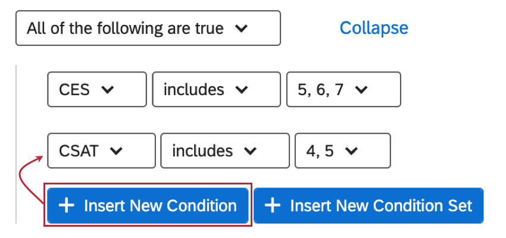
Task: Click the plus icon on Insert New Condition Set
Action: [272, 206]
